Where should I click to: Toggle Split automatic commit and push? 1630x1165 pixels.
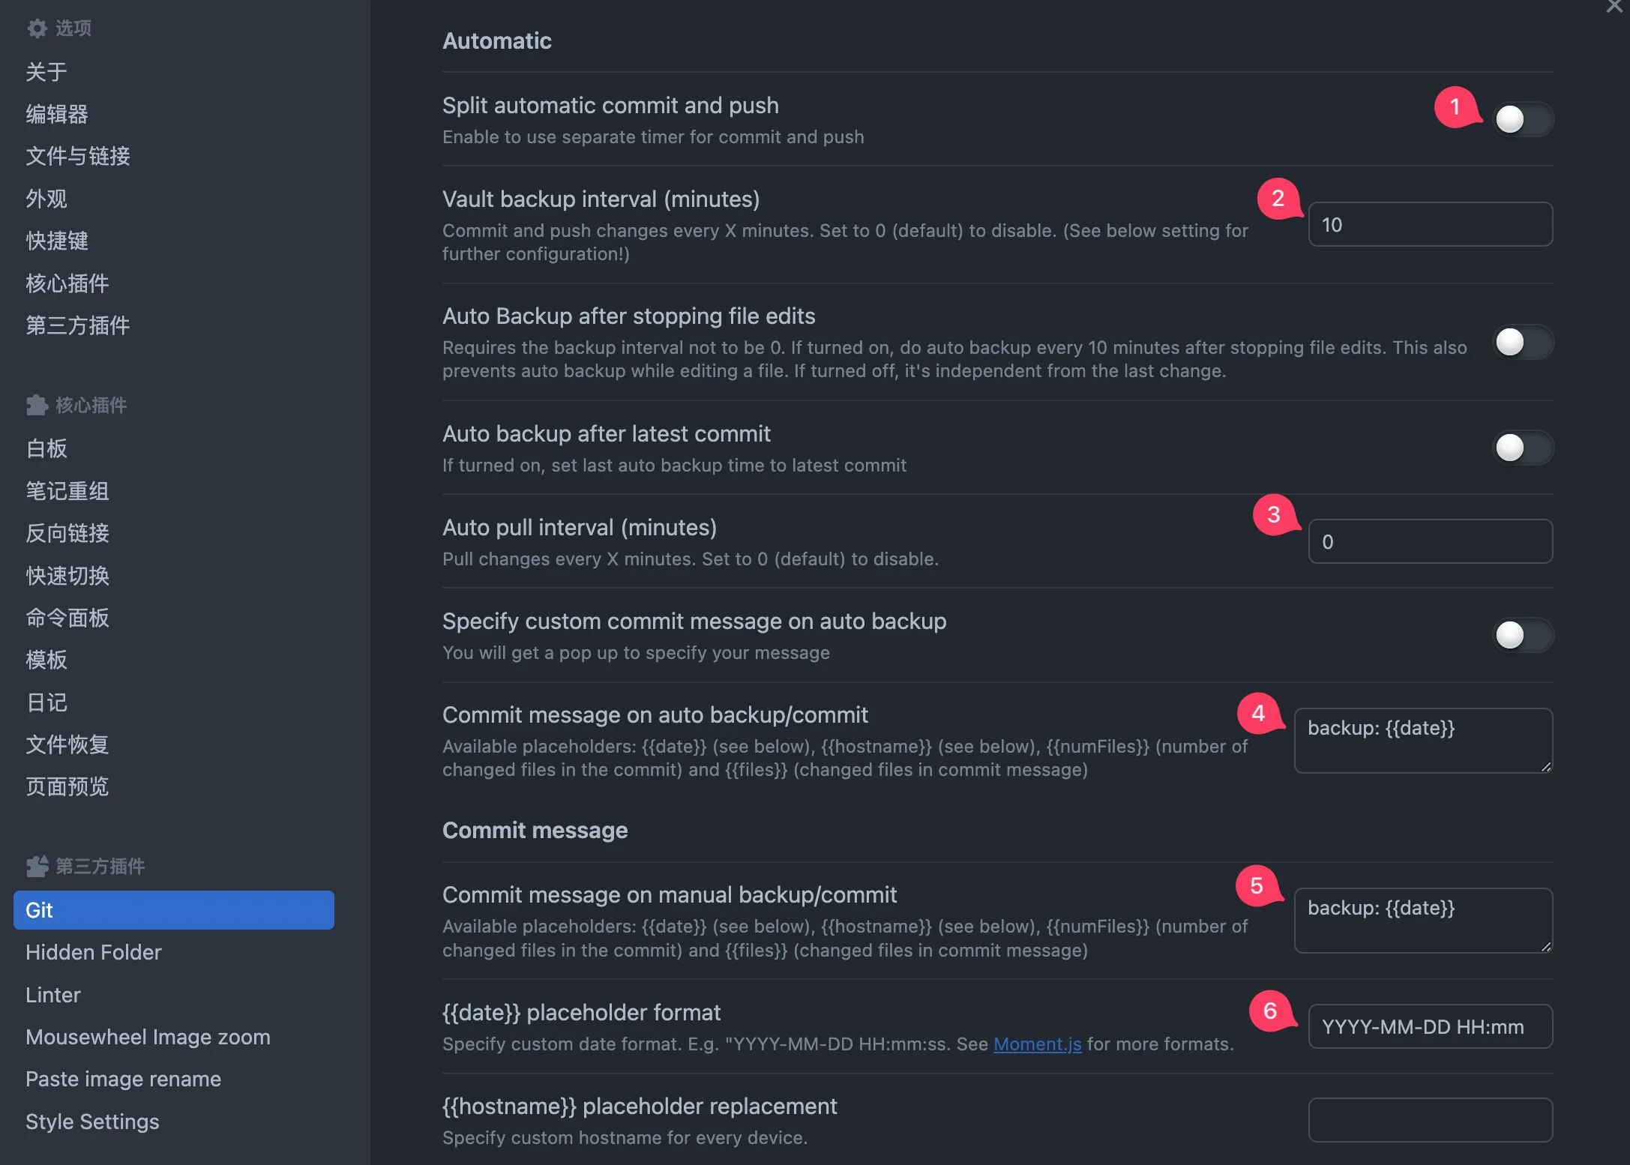click(x=1522, y=119)
